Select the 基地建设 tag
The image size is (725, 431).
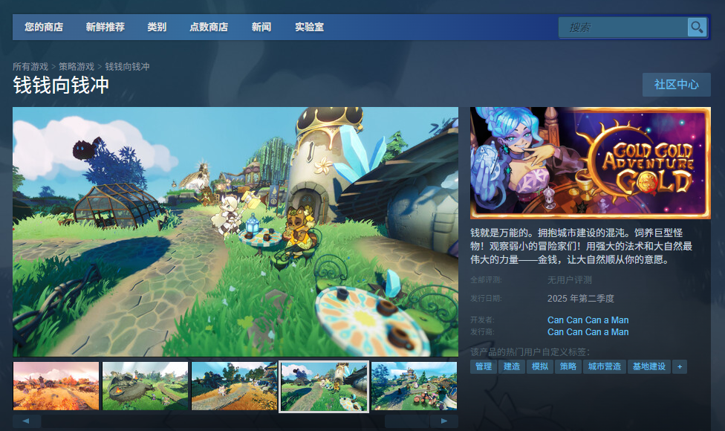pyautogui.click(x=648, y=366)
